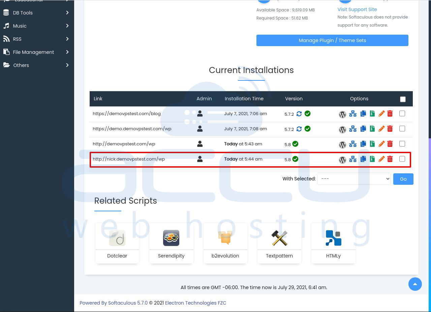Viewport: 431px width, 312px height.
Task: Remove the demo.demovpstest.com/wp installation
Action: pos(390,129)
